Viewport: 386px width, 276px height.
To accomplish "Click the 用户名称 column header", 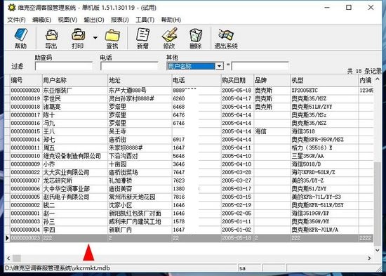I will tap(75, 80).
